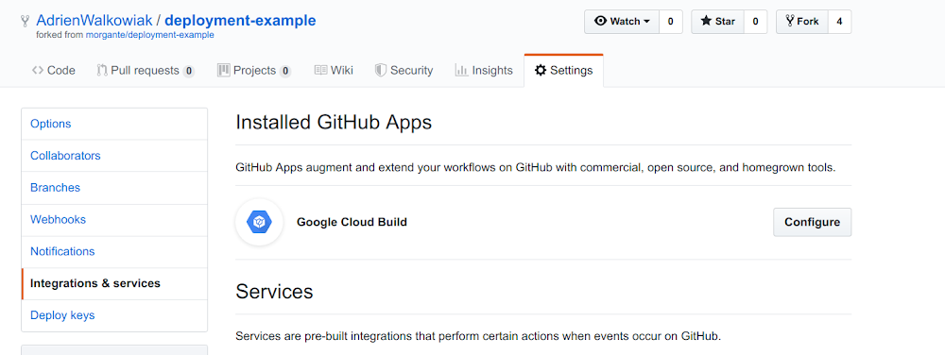Switch to the Security tab
Viewport: 945px width, 355px height.
[404, 71]
